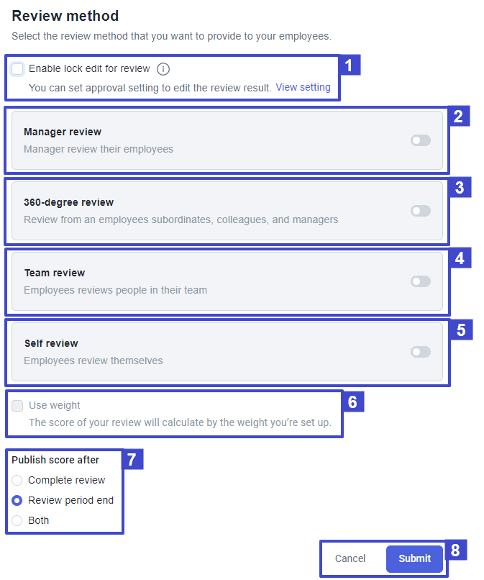Switch on Self review
The image size is (484, 580).
pyautogui.click(x=420, y=352)
